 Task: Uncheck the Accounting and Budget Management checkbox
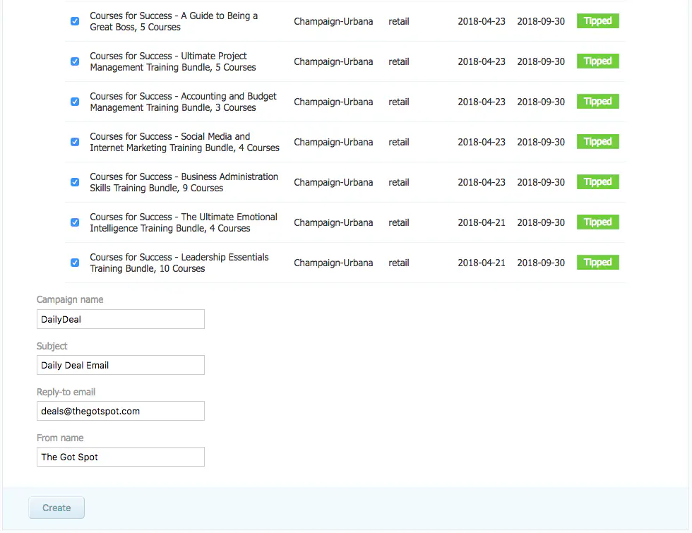pyautogui.click(x=74, y=101)
